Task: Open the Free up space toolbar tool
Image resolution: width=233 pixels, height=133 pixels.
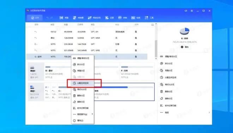Action: pyautogui.click(x=94, y=18)
